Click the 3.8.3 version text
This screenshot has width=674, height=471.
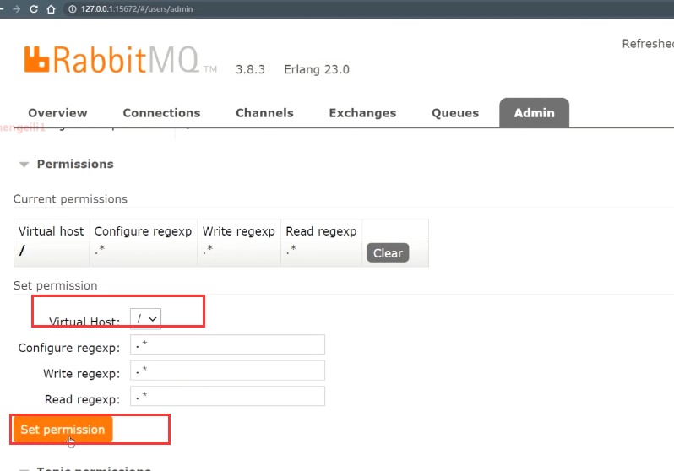[250, 69]
